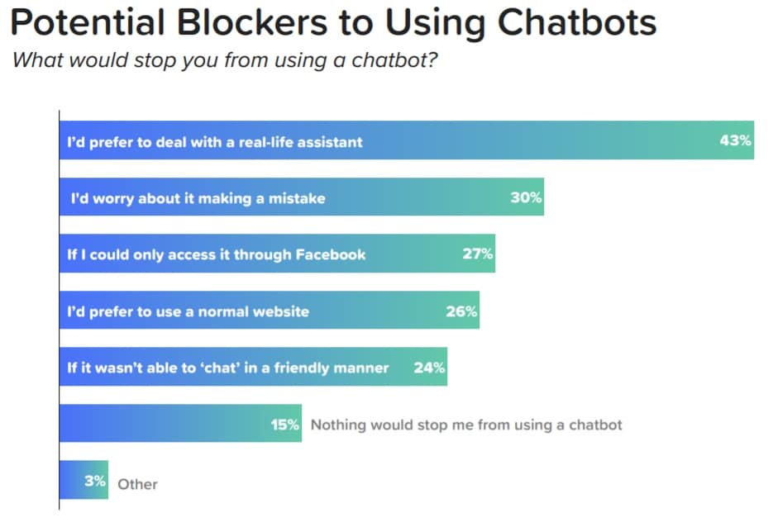Click the 15% value label
778x527 pixels.
tap(284, 425)
